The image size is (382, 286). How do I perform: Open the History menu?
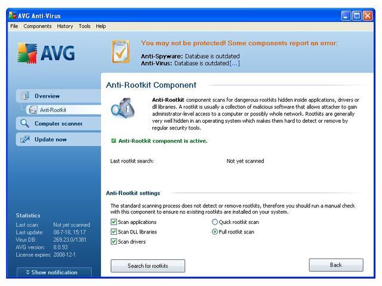click(65, 26)
